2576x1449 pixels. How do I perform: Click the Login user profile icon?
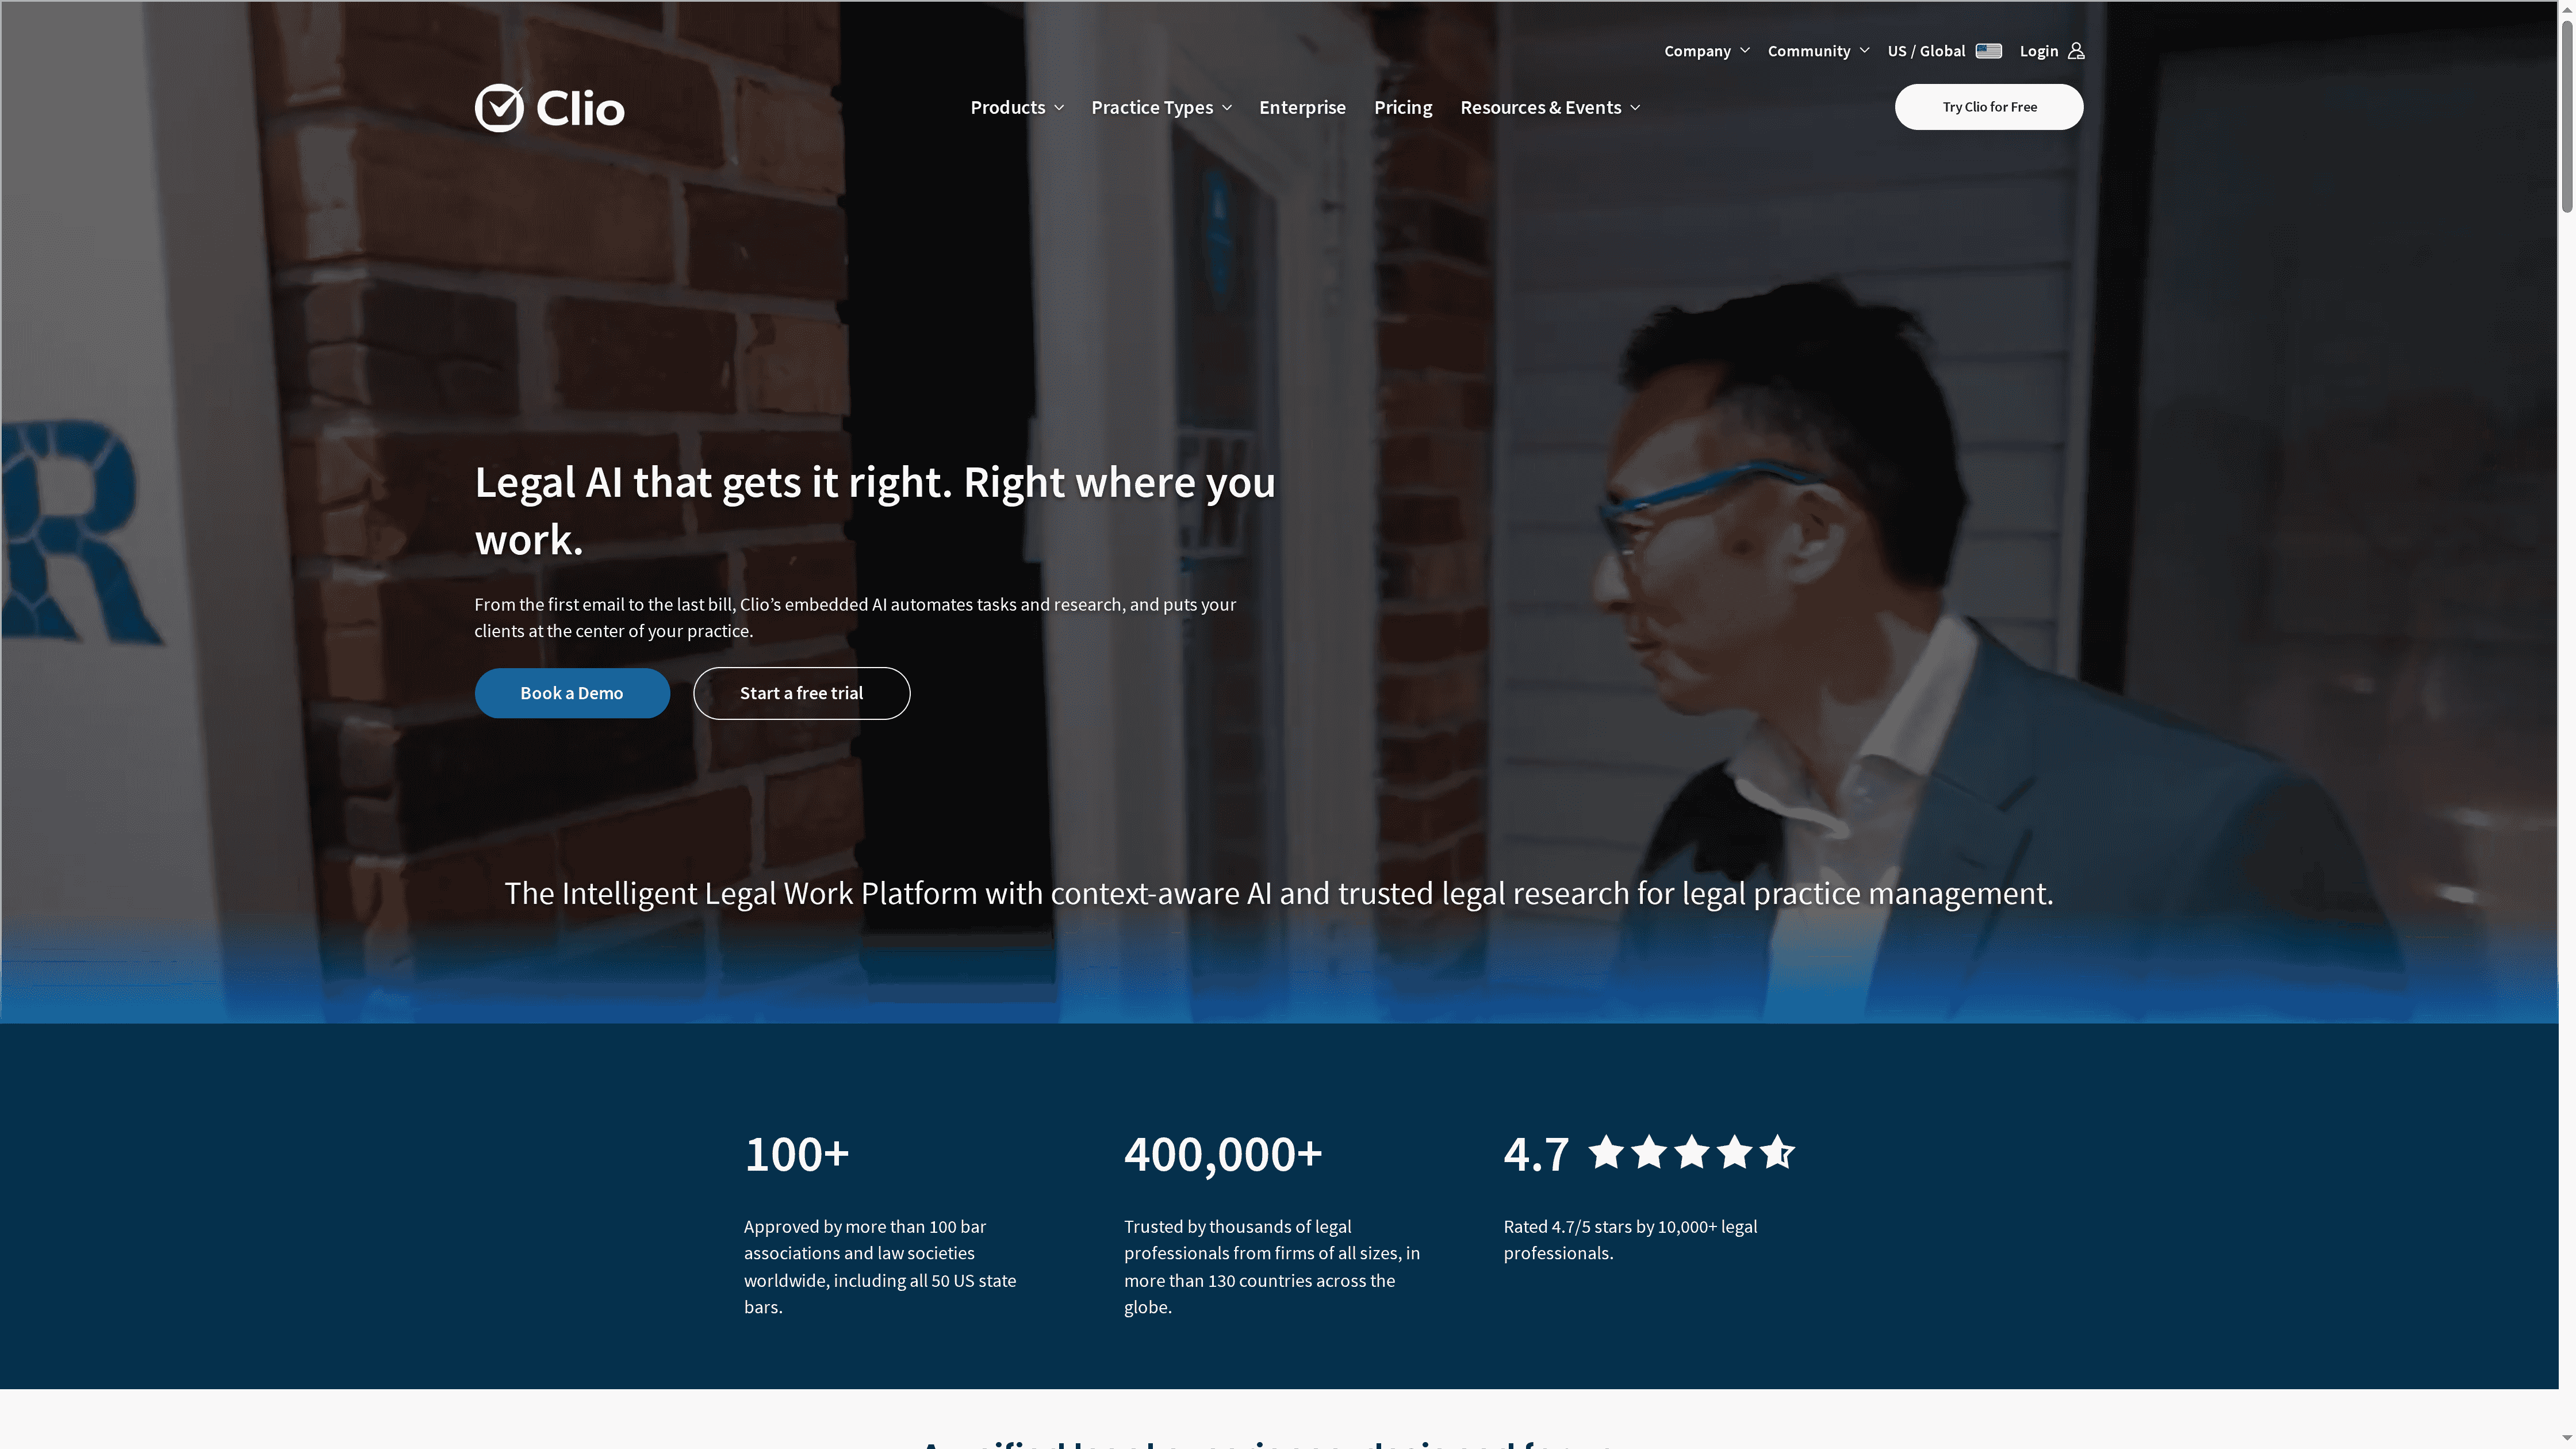(x=2076, y=51)
